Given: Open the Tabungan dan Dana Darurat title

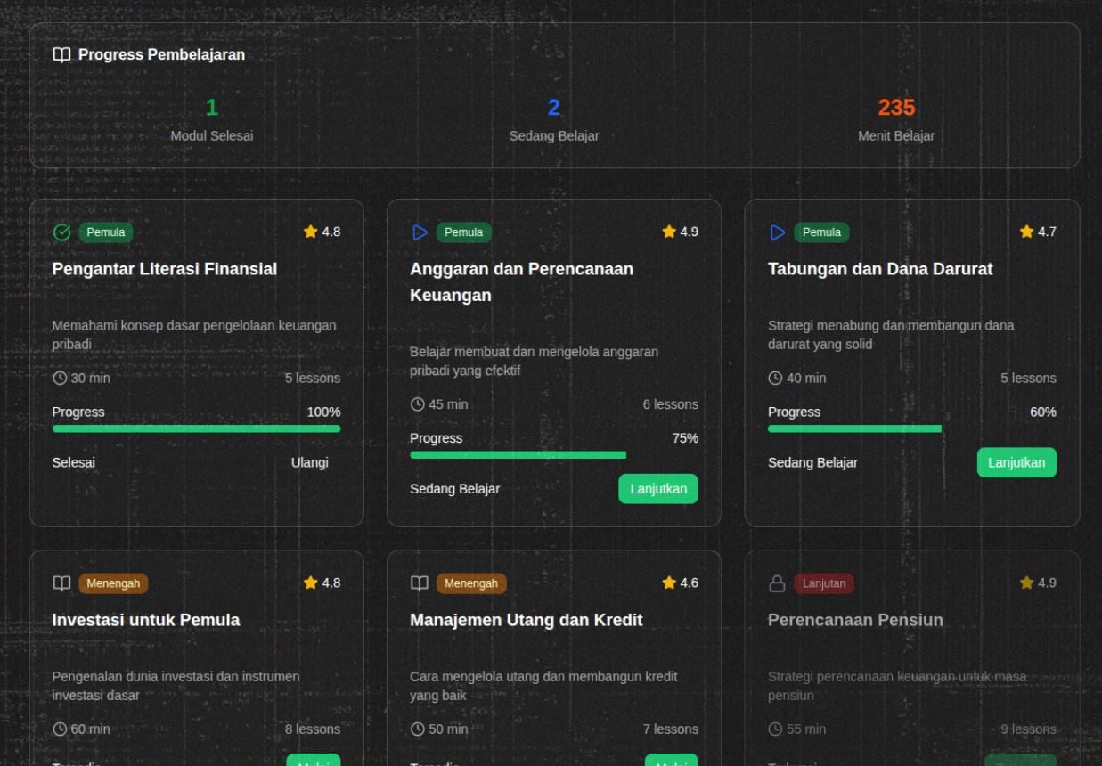Looking at the screenshot, I should [x=880, y=269].
